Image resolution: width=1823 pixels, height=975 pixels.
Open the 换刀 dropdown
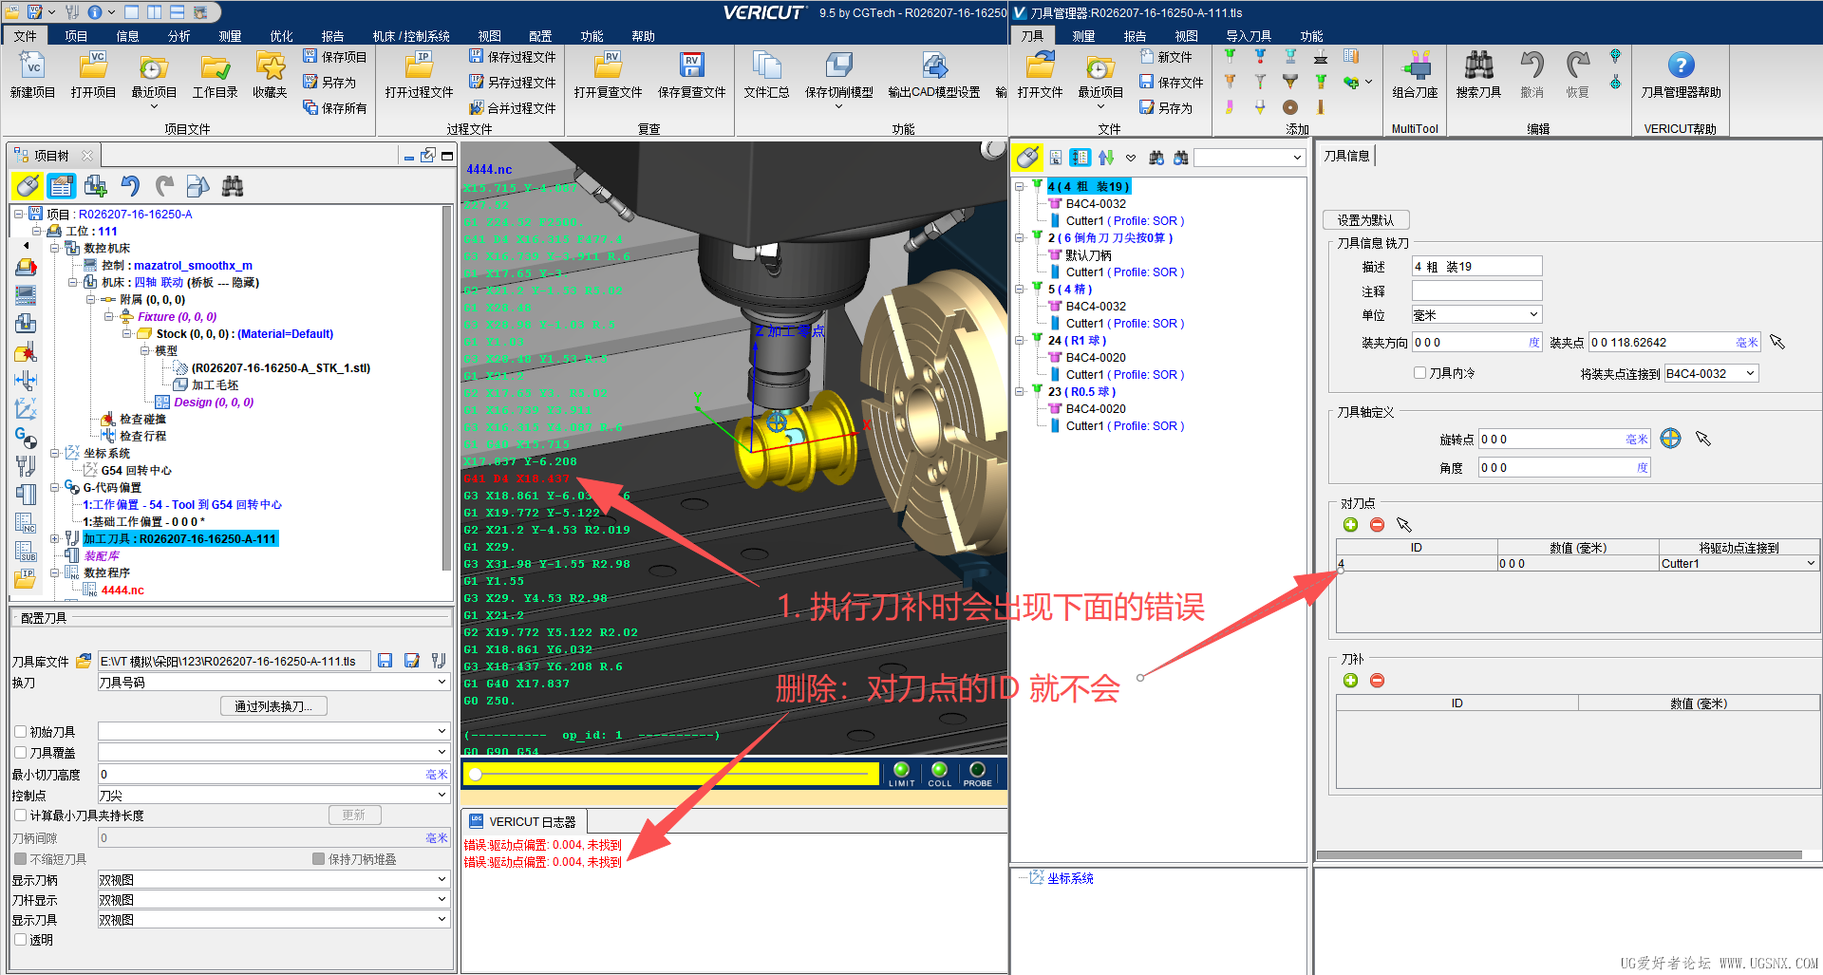click(x=273, y=682)
